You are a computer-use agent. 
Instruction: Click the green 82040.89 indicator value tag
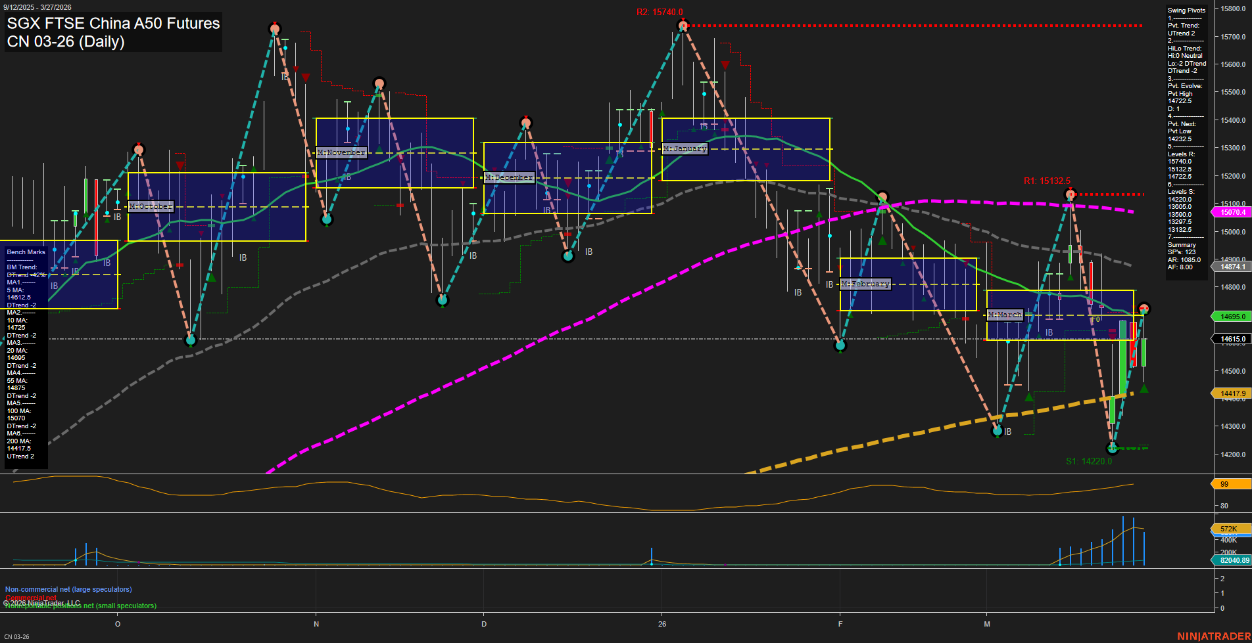pos(1235,560)
